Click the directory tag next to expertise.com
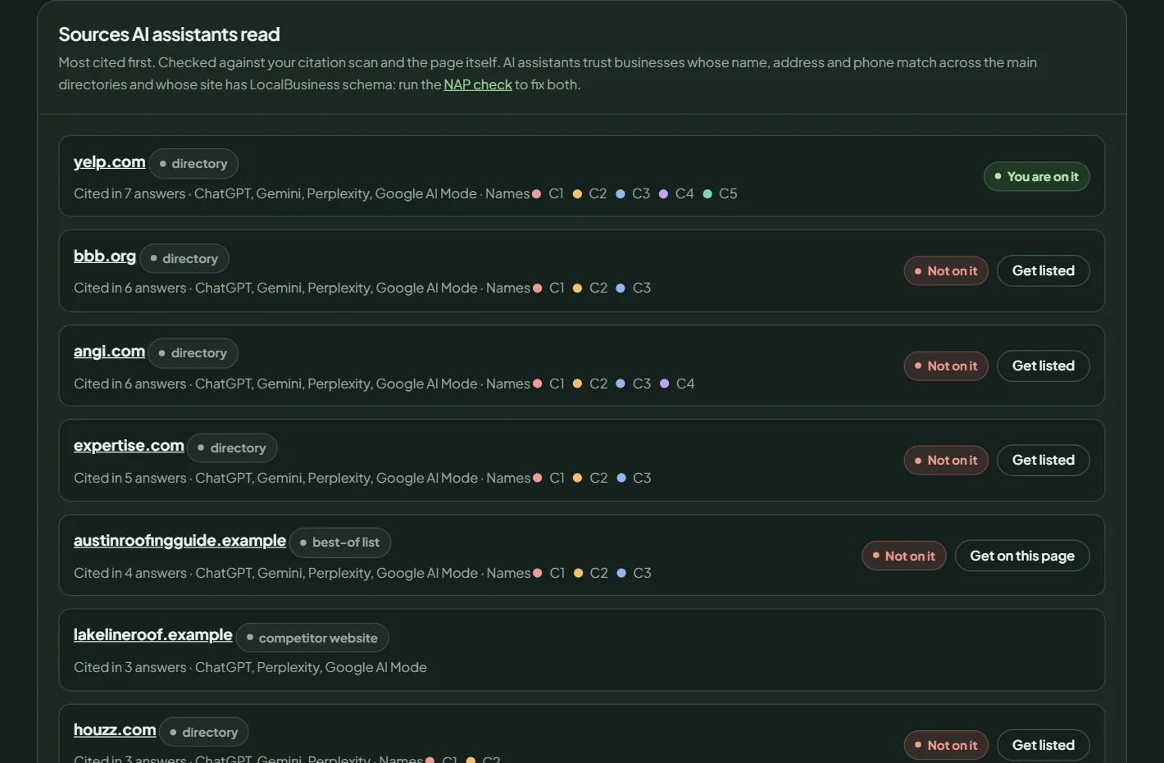This screenshot has height=763, width=1164. [232, 448]
